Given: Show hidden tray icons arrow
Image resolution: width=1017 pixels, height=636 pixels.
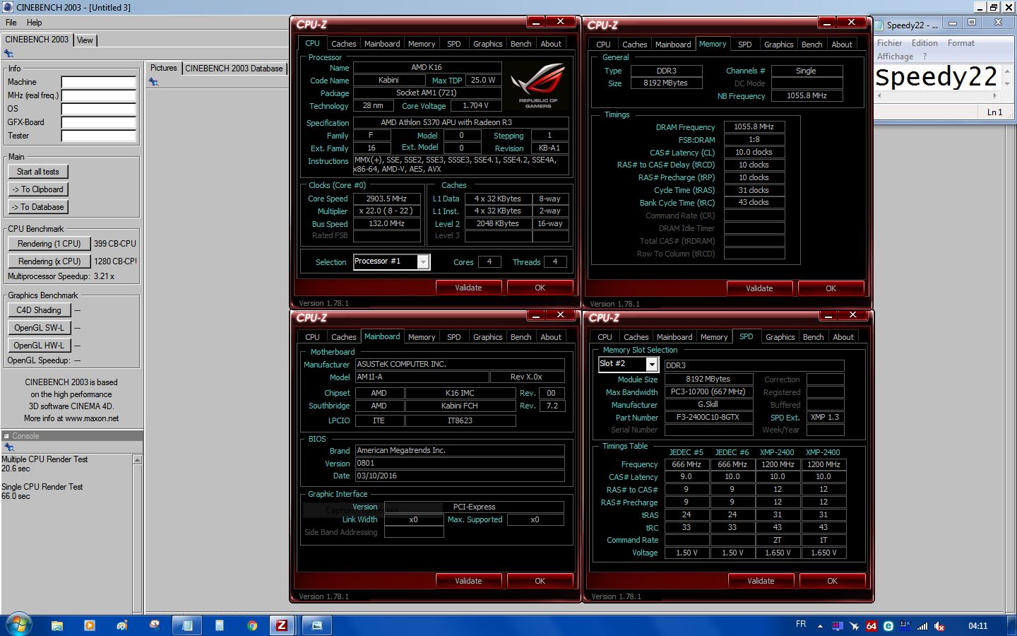Looking at the screenshot, I should (x=820, y=626).
